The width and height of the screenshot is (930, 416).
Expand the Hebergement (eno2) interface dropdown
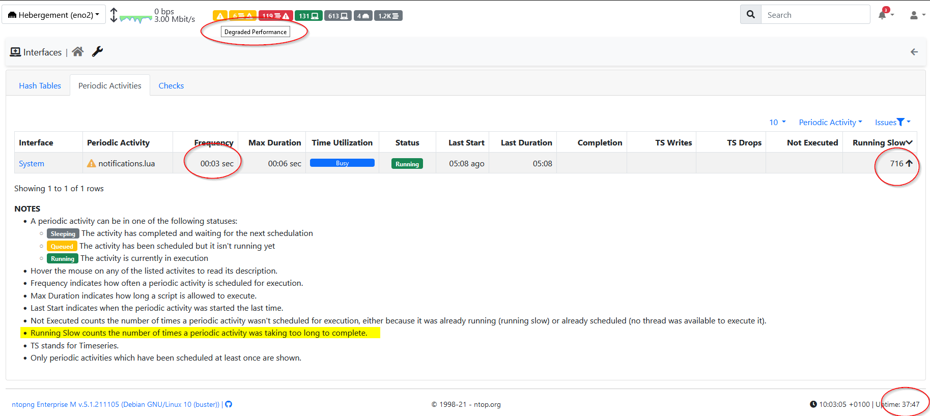pyautogui.click(x=54, y=15)
